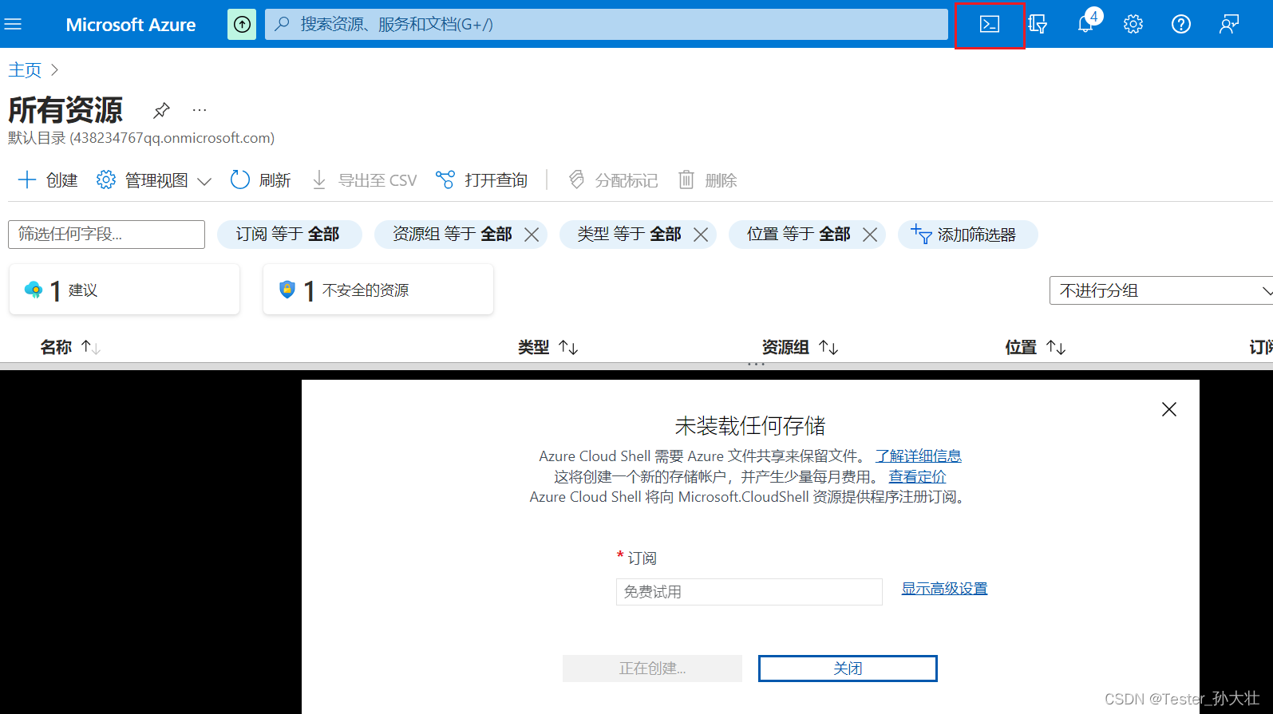Sort by 资源组 column header

coord(800,347)
